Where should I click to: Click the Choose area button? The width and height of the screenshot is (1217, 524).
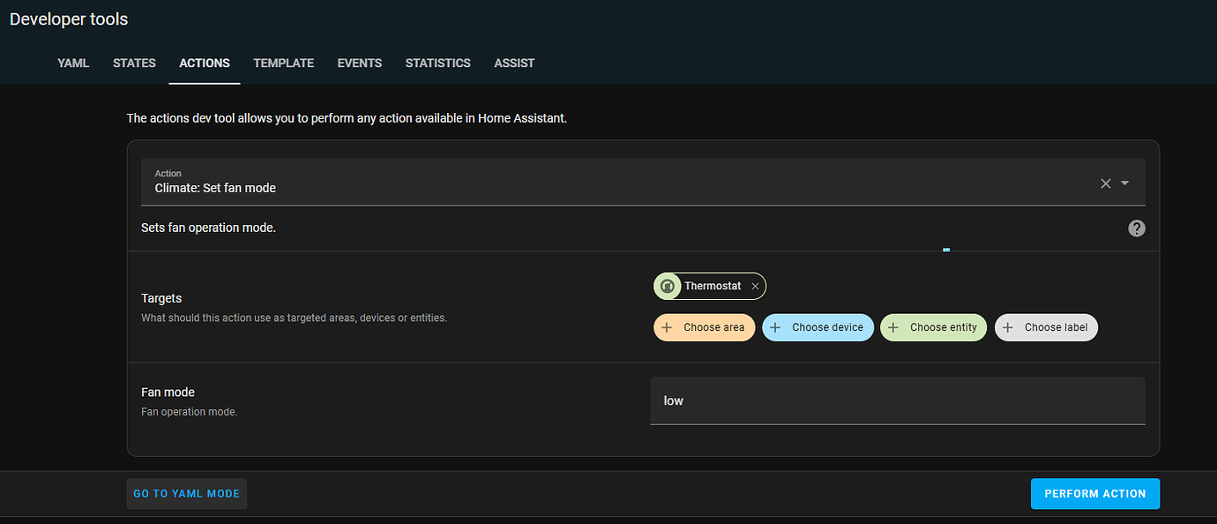pyautogui.click(x=704, y=327)
